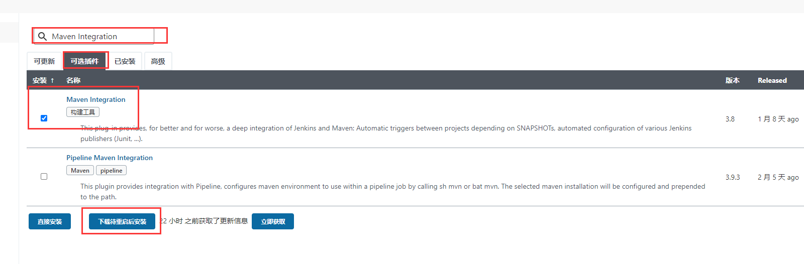Open the 已安装 tab

point(125,61)
